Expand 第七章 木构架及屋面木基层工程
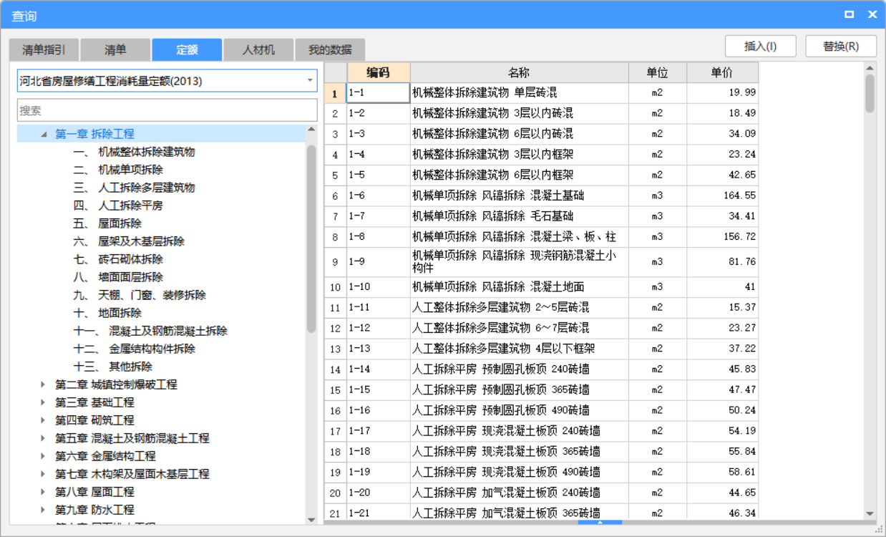 pyautogui.click(x=44, y=474)
